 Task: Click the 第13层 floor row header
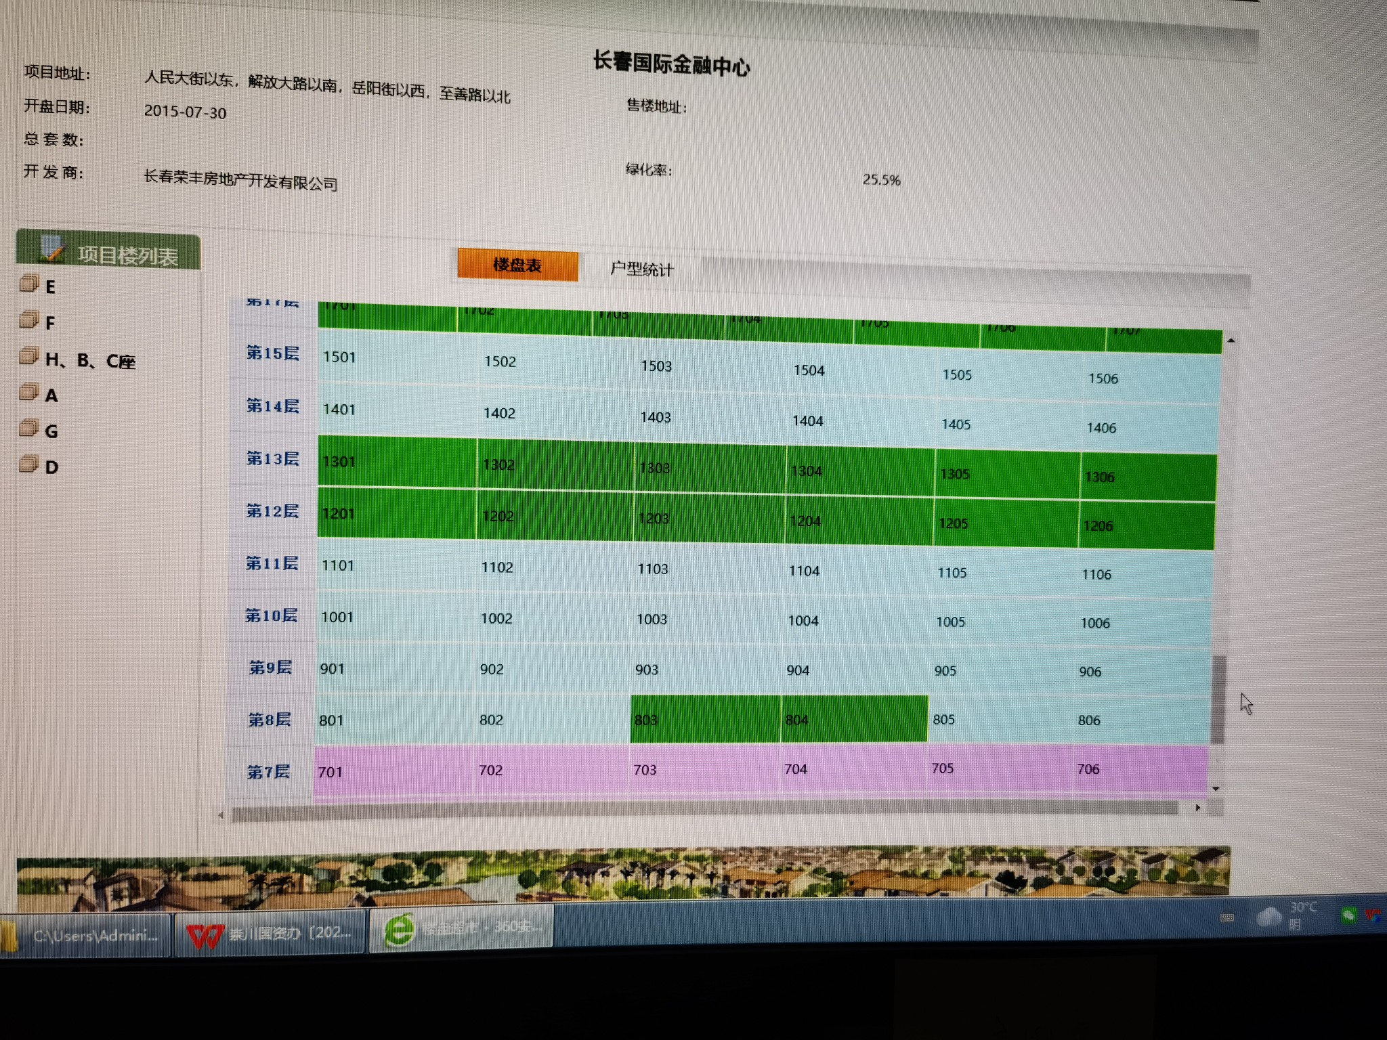point(272,459)
